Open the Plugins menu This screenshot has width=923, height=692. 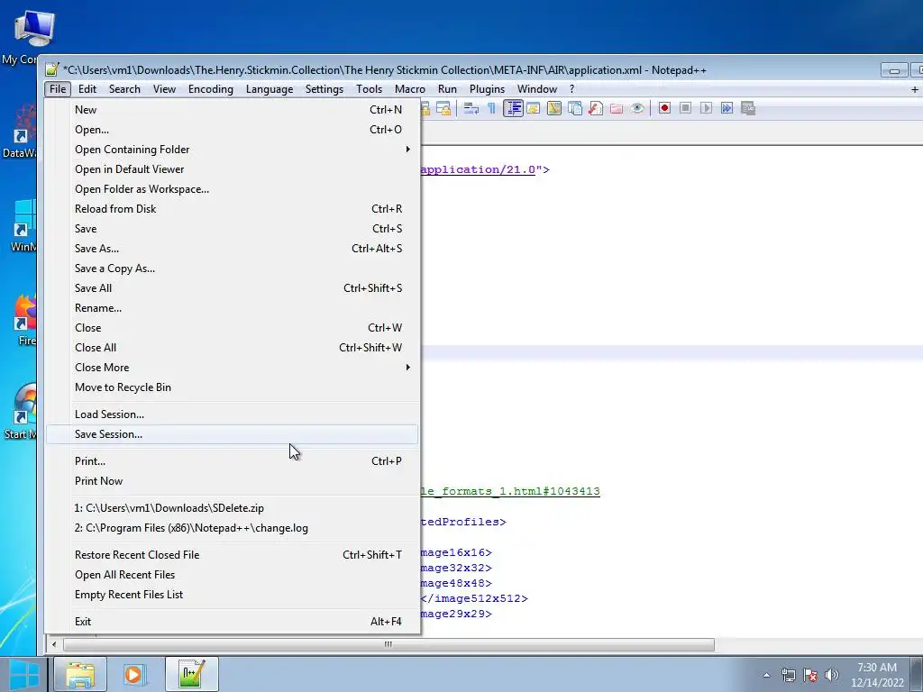point(487,89)
